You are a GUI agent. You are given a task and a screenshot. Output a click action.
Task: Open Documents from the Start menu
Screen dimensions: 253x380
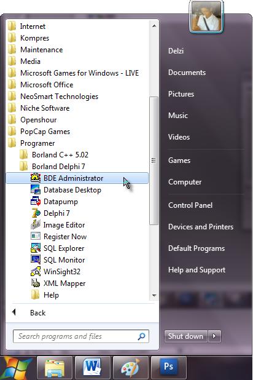pos(187,73)
